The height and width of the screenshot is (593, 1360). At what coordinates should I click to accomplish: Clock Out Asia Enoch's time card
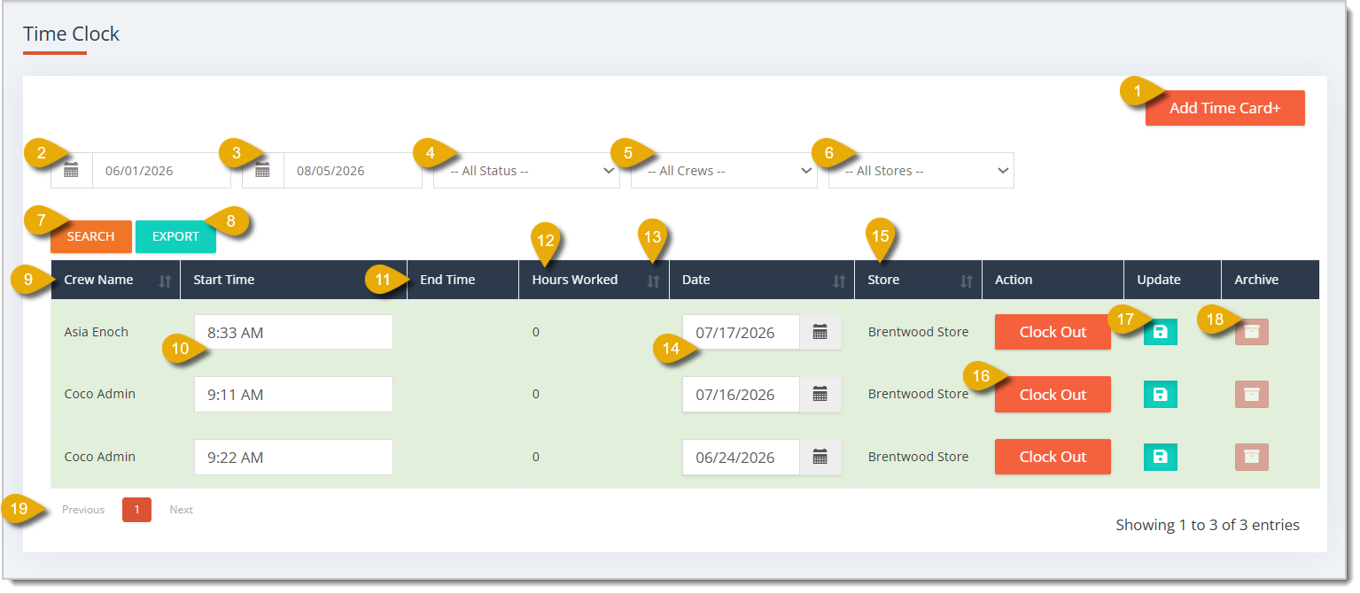pos(1053,332)
